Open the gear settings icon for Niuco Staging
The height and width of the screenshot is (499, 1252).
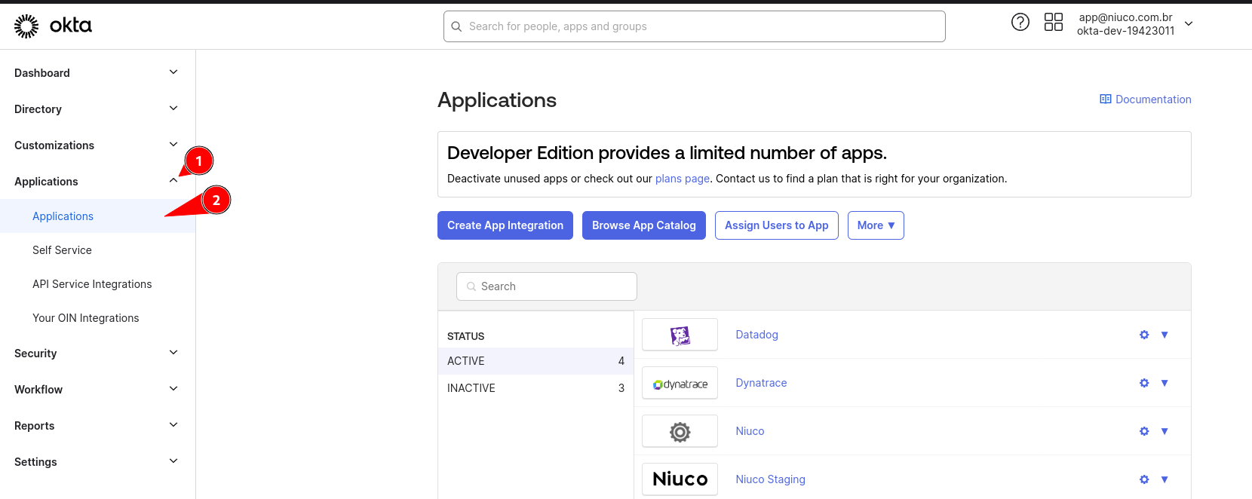pyautogui.click(x=1144, y=479)
